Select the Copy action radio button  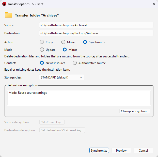pos(42,42)
